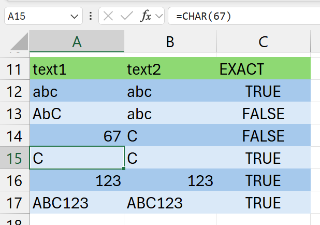Image resolution: width=320 pixels, height=225 pixels.
Task: Click cell B17 containing ABC123
Action: pos(170,203)
